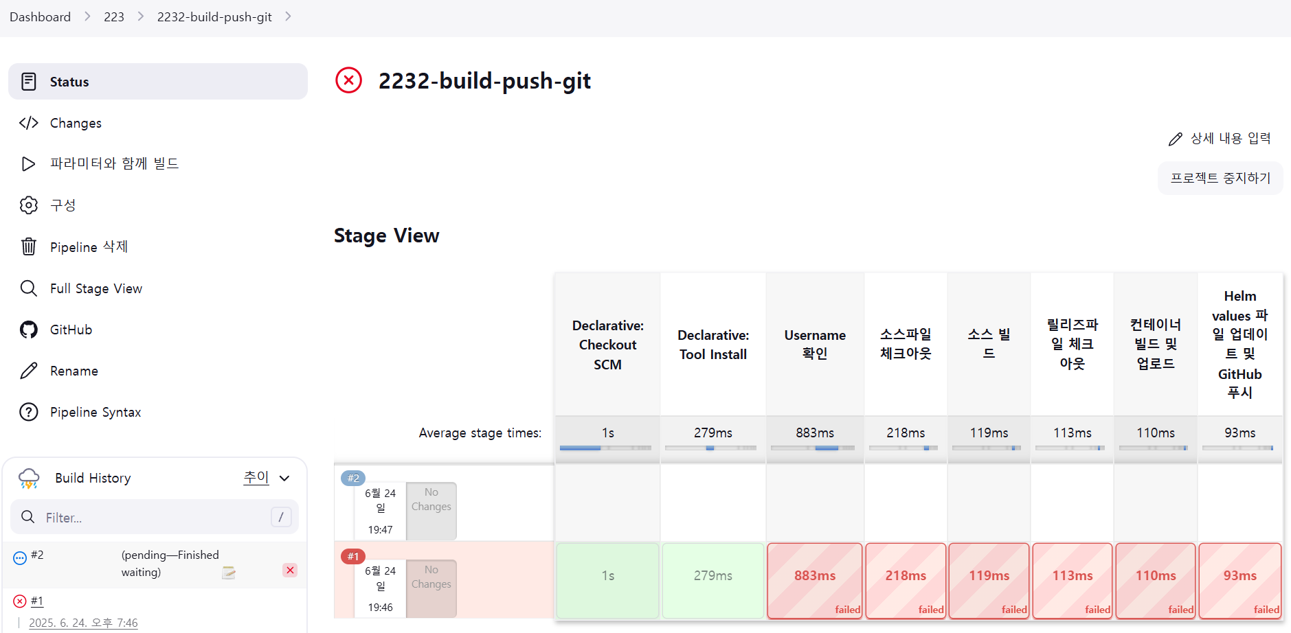Cancel pending build #2 with red X
This screenshot has width=1291, height=633.
pyautogui.click(x=290, y=570)
